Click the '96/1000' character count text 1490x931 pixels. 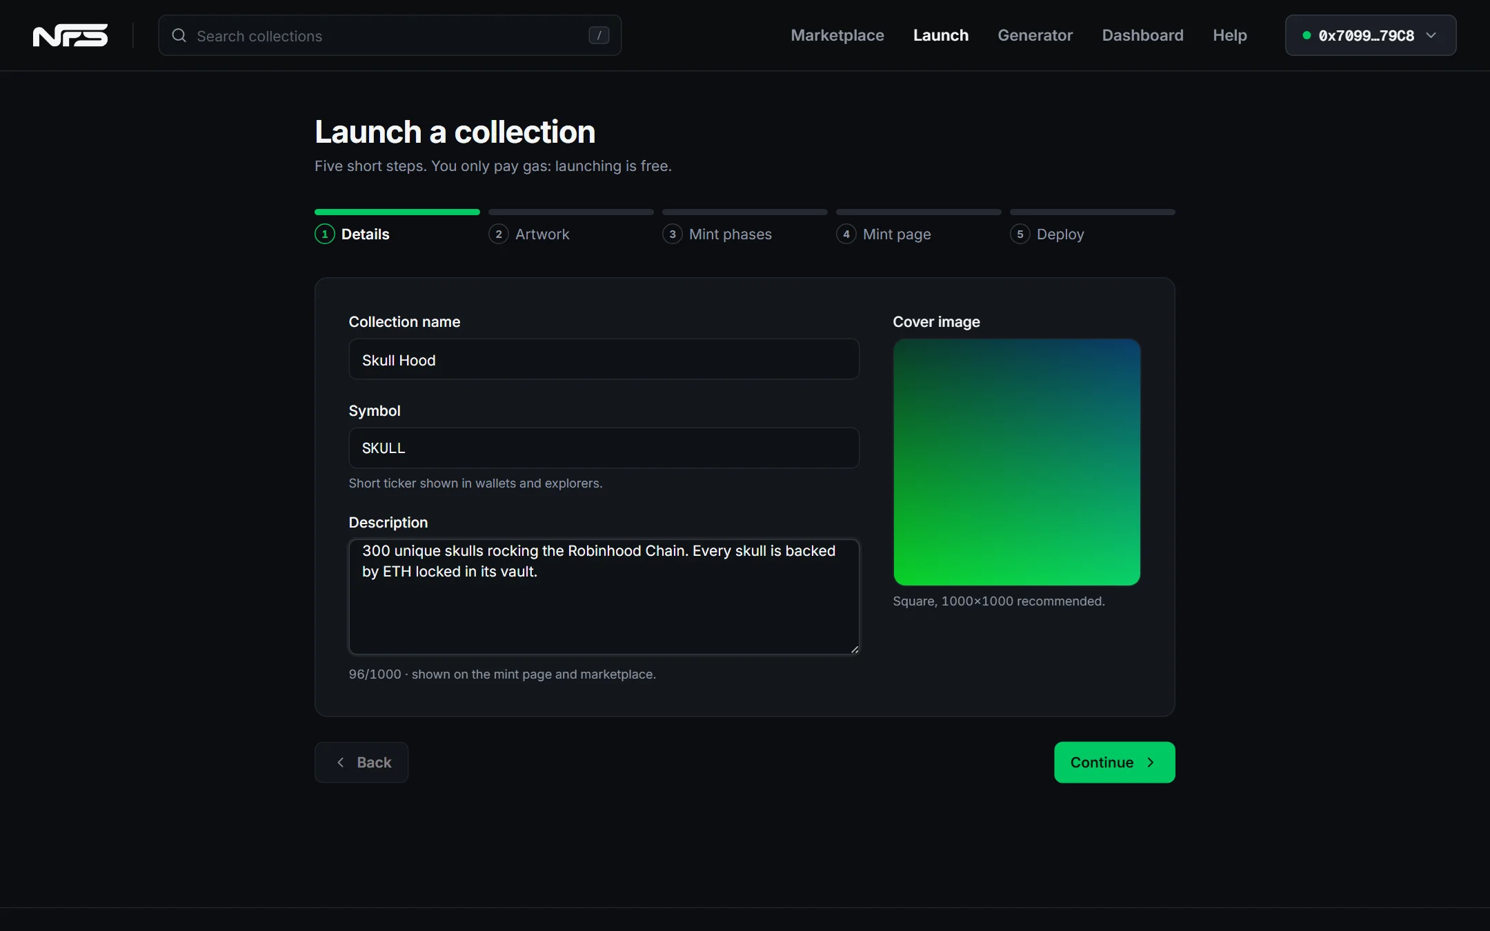pyautogui.click(x=375, y=674)
